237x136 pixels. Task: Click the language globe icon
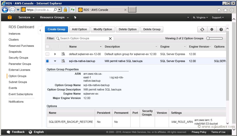pyautogui.click(x=30, y=132)
